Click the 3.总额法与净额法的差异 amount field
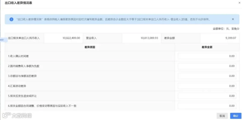242x120 pixels. pyautogui.click(x=207, y=76)
